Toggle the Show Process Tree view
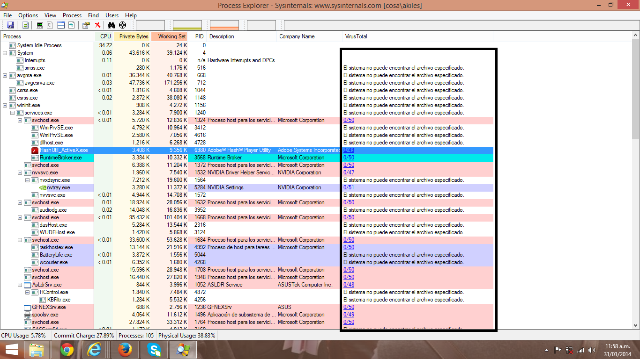This screenshot has width=640, height=359. pos(50,25)
